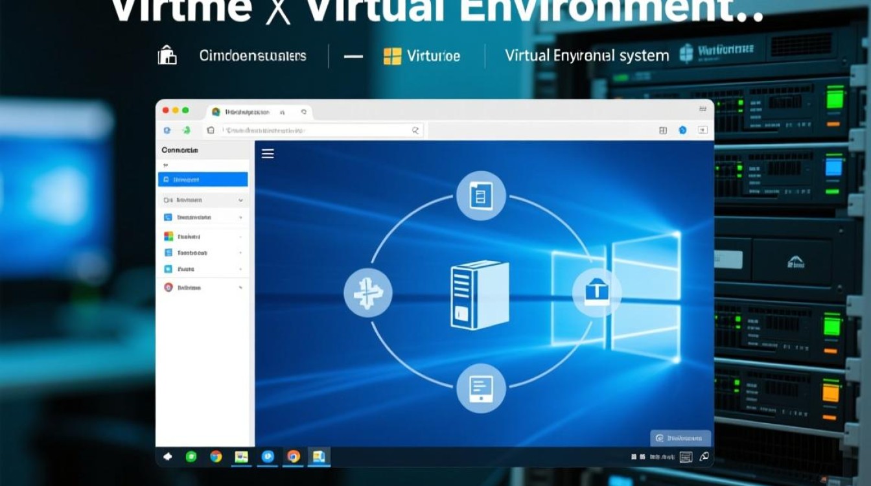Viewport: 871px width, 486px height.
Task: Click the blue circular taskbar icon
Action: (x=268, y=457)
